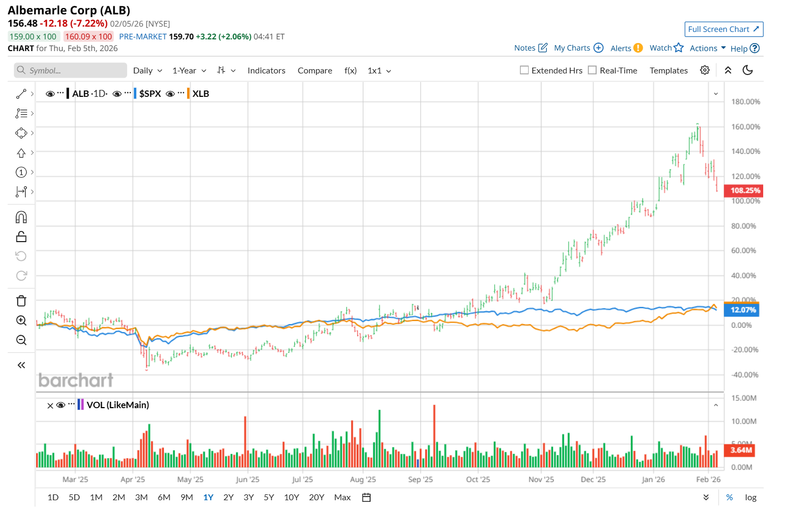This screenshot has height=513, width=785.
Task: Hide the ALB main series
Action: [50, 94]
